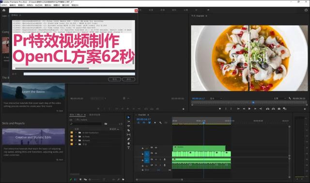Image resolution: width=310 pixels, height=183 pixels.
Task: Select the Type tool
Action: pyautogui.click(x=128, y=148)
